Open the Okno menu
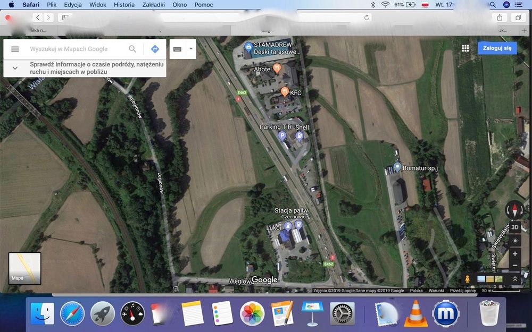532x332 pixels. click(179, 5)
